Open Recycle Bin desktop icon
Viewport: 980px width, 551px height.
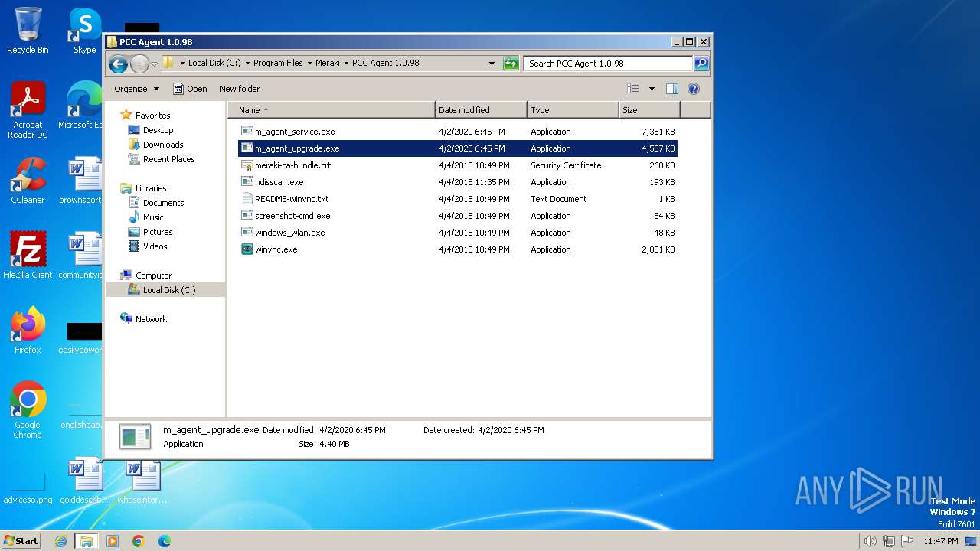pos(28,31)
